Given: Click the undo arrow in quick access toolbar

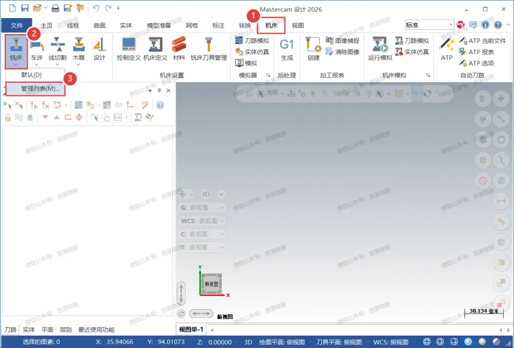Looking at the screenshot, I should (96, 8).
